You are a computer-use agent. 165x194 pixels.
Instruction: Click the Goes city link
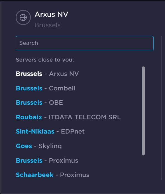pyautogui.click(x=24, y=146)
